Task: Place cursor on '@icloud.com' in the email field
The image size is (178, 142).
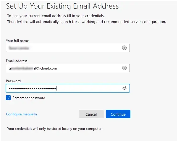Action: [x=46, y=68]
